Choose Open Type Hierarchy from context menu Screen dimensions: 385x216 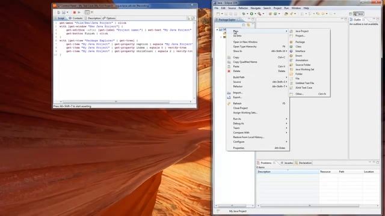click(257, 47)
